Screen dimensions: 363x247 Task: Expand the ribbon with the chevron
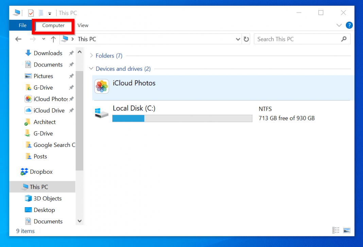339,25
